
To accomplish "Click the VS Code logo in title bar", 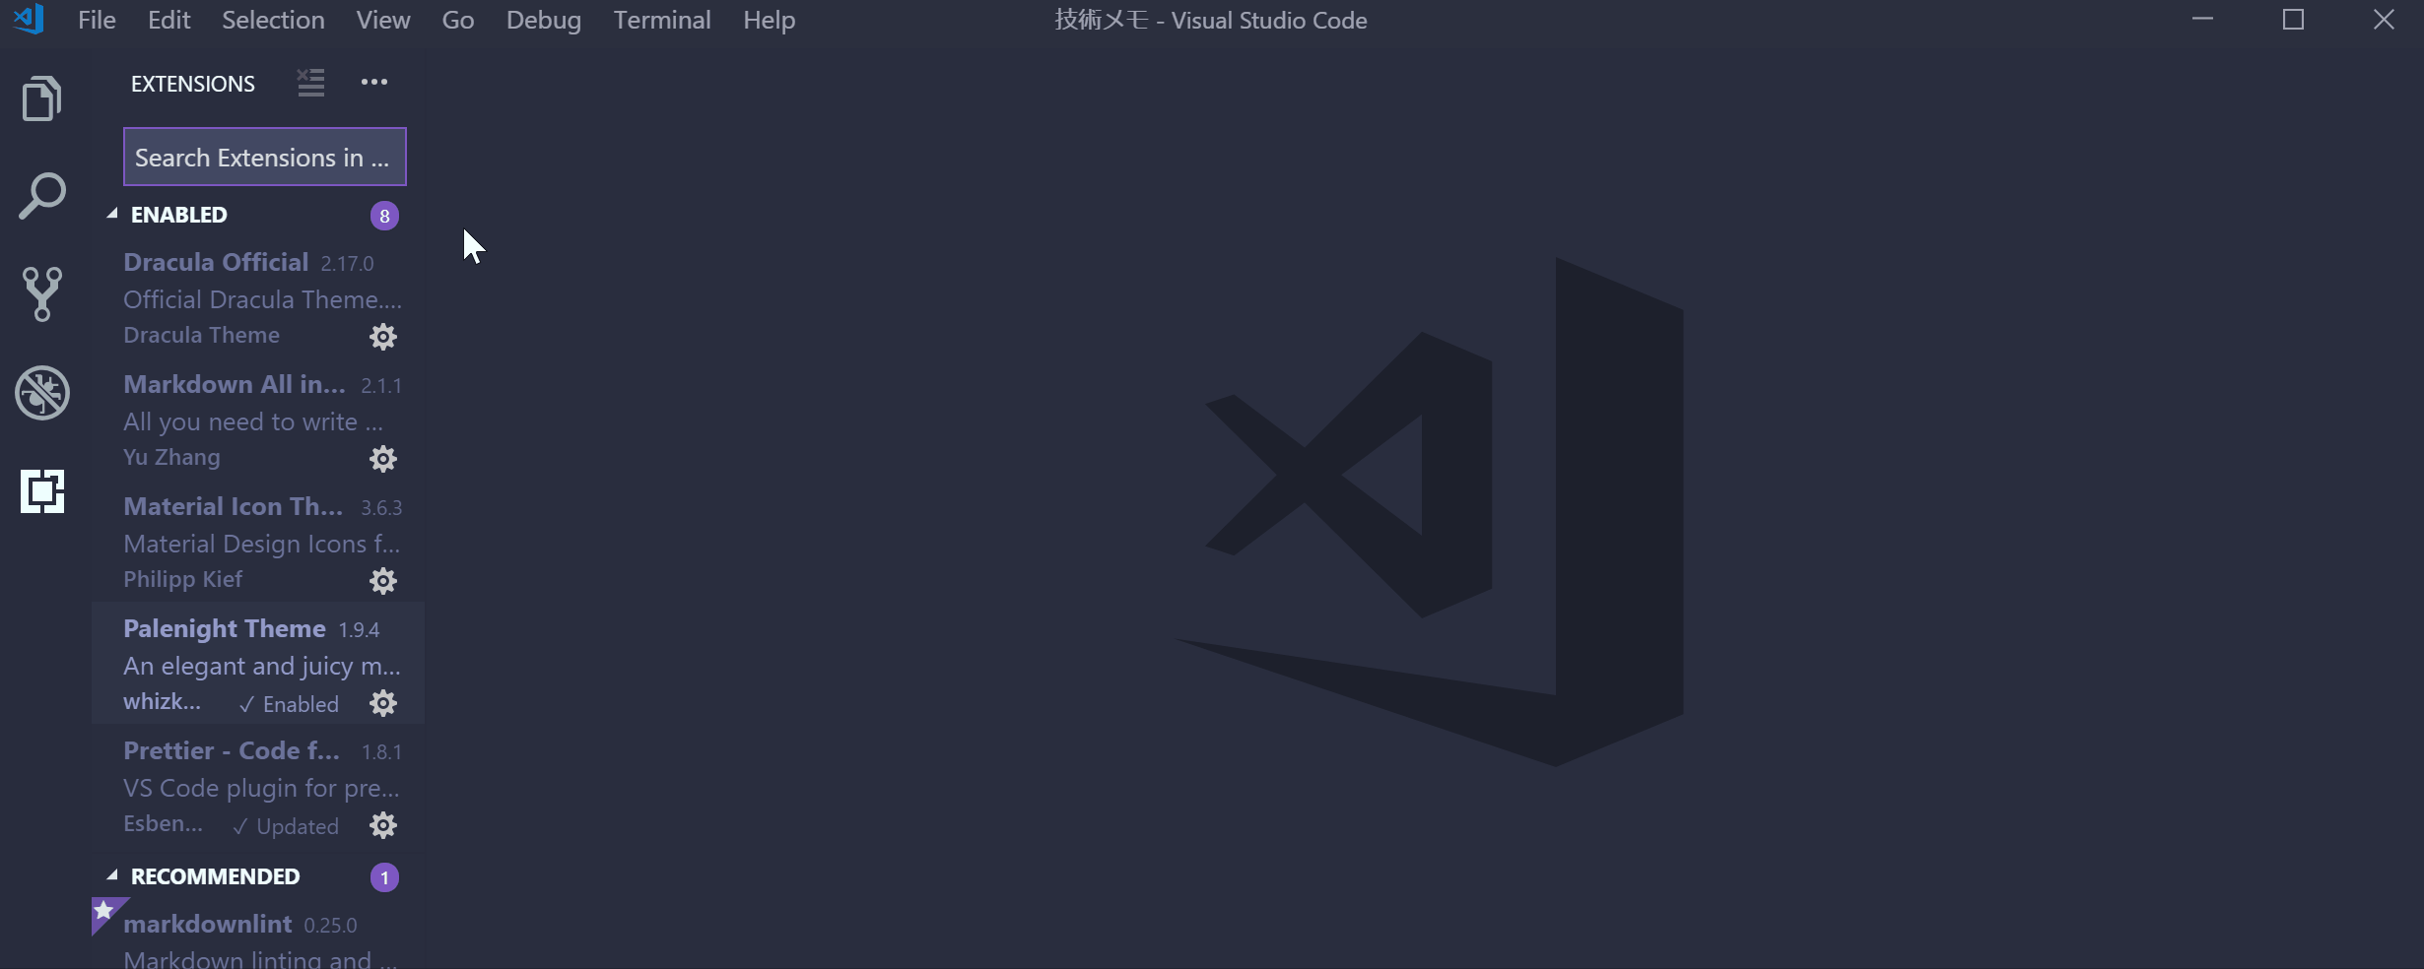I will click(29, 19).
